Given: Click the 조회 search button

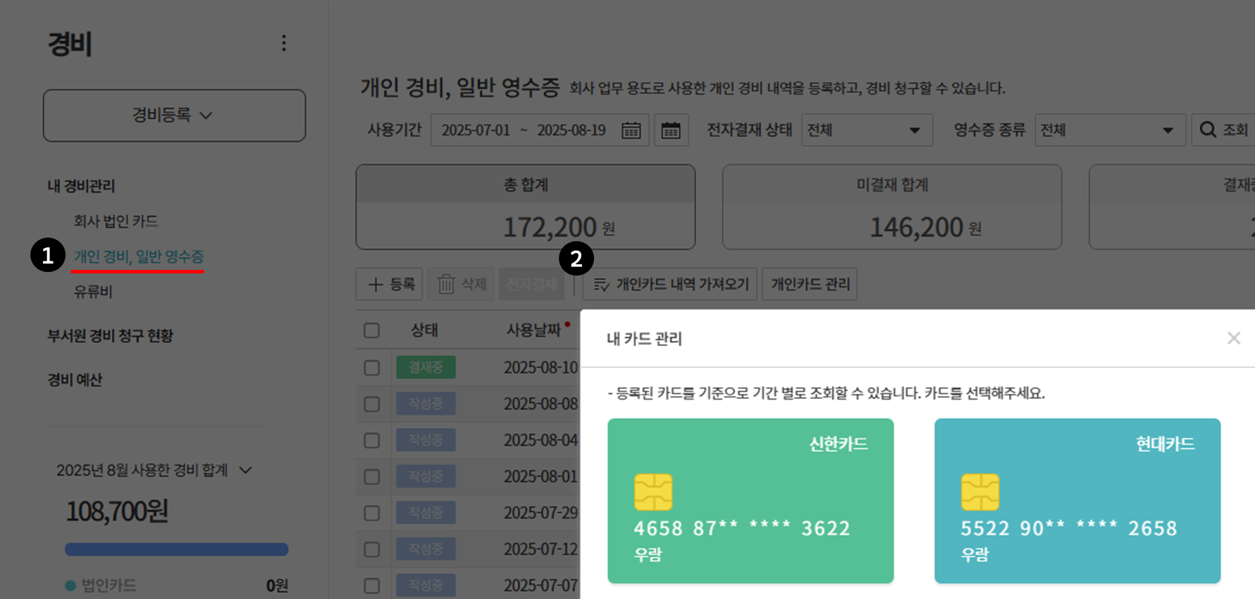Looking at the screenshot, I should pyautogui.click(x=1224, y=130).
